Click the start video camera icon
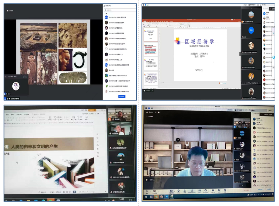 [x=154, y=191]
